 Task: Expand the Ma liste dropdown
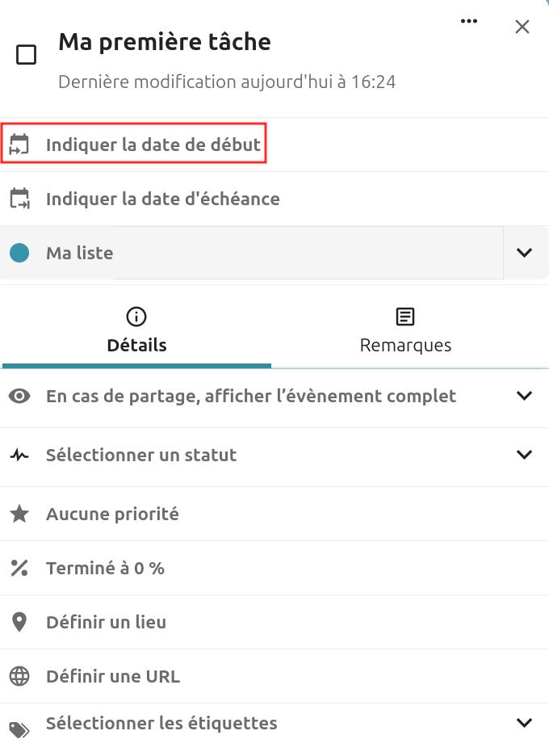[x=525, y=252]
